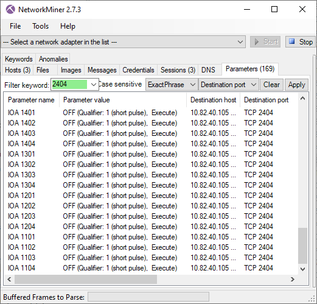Select the IOA 1201 parameter row
Viewport: 317px width, 304px height.
[x=151, y=196]
